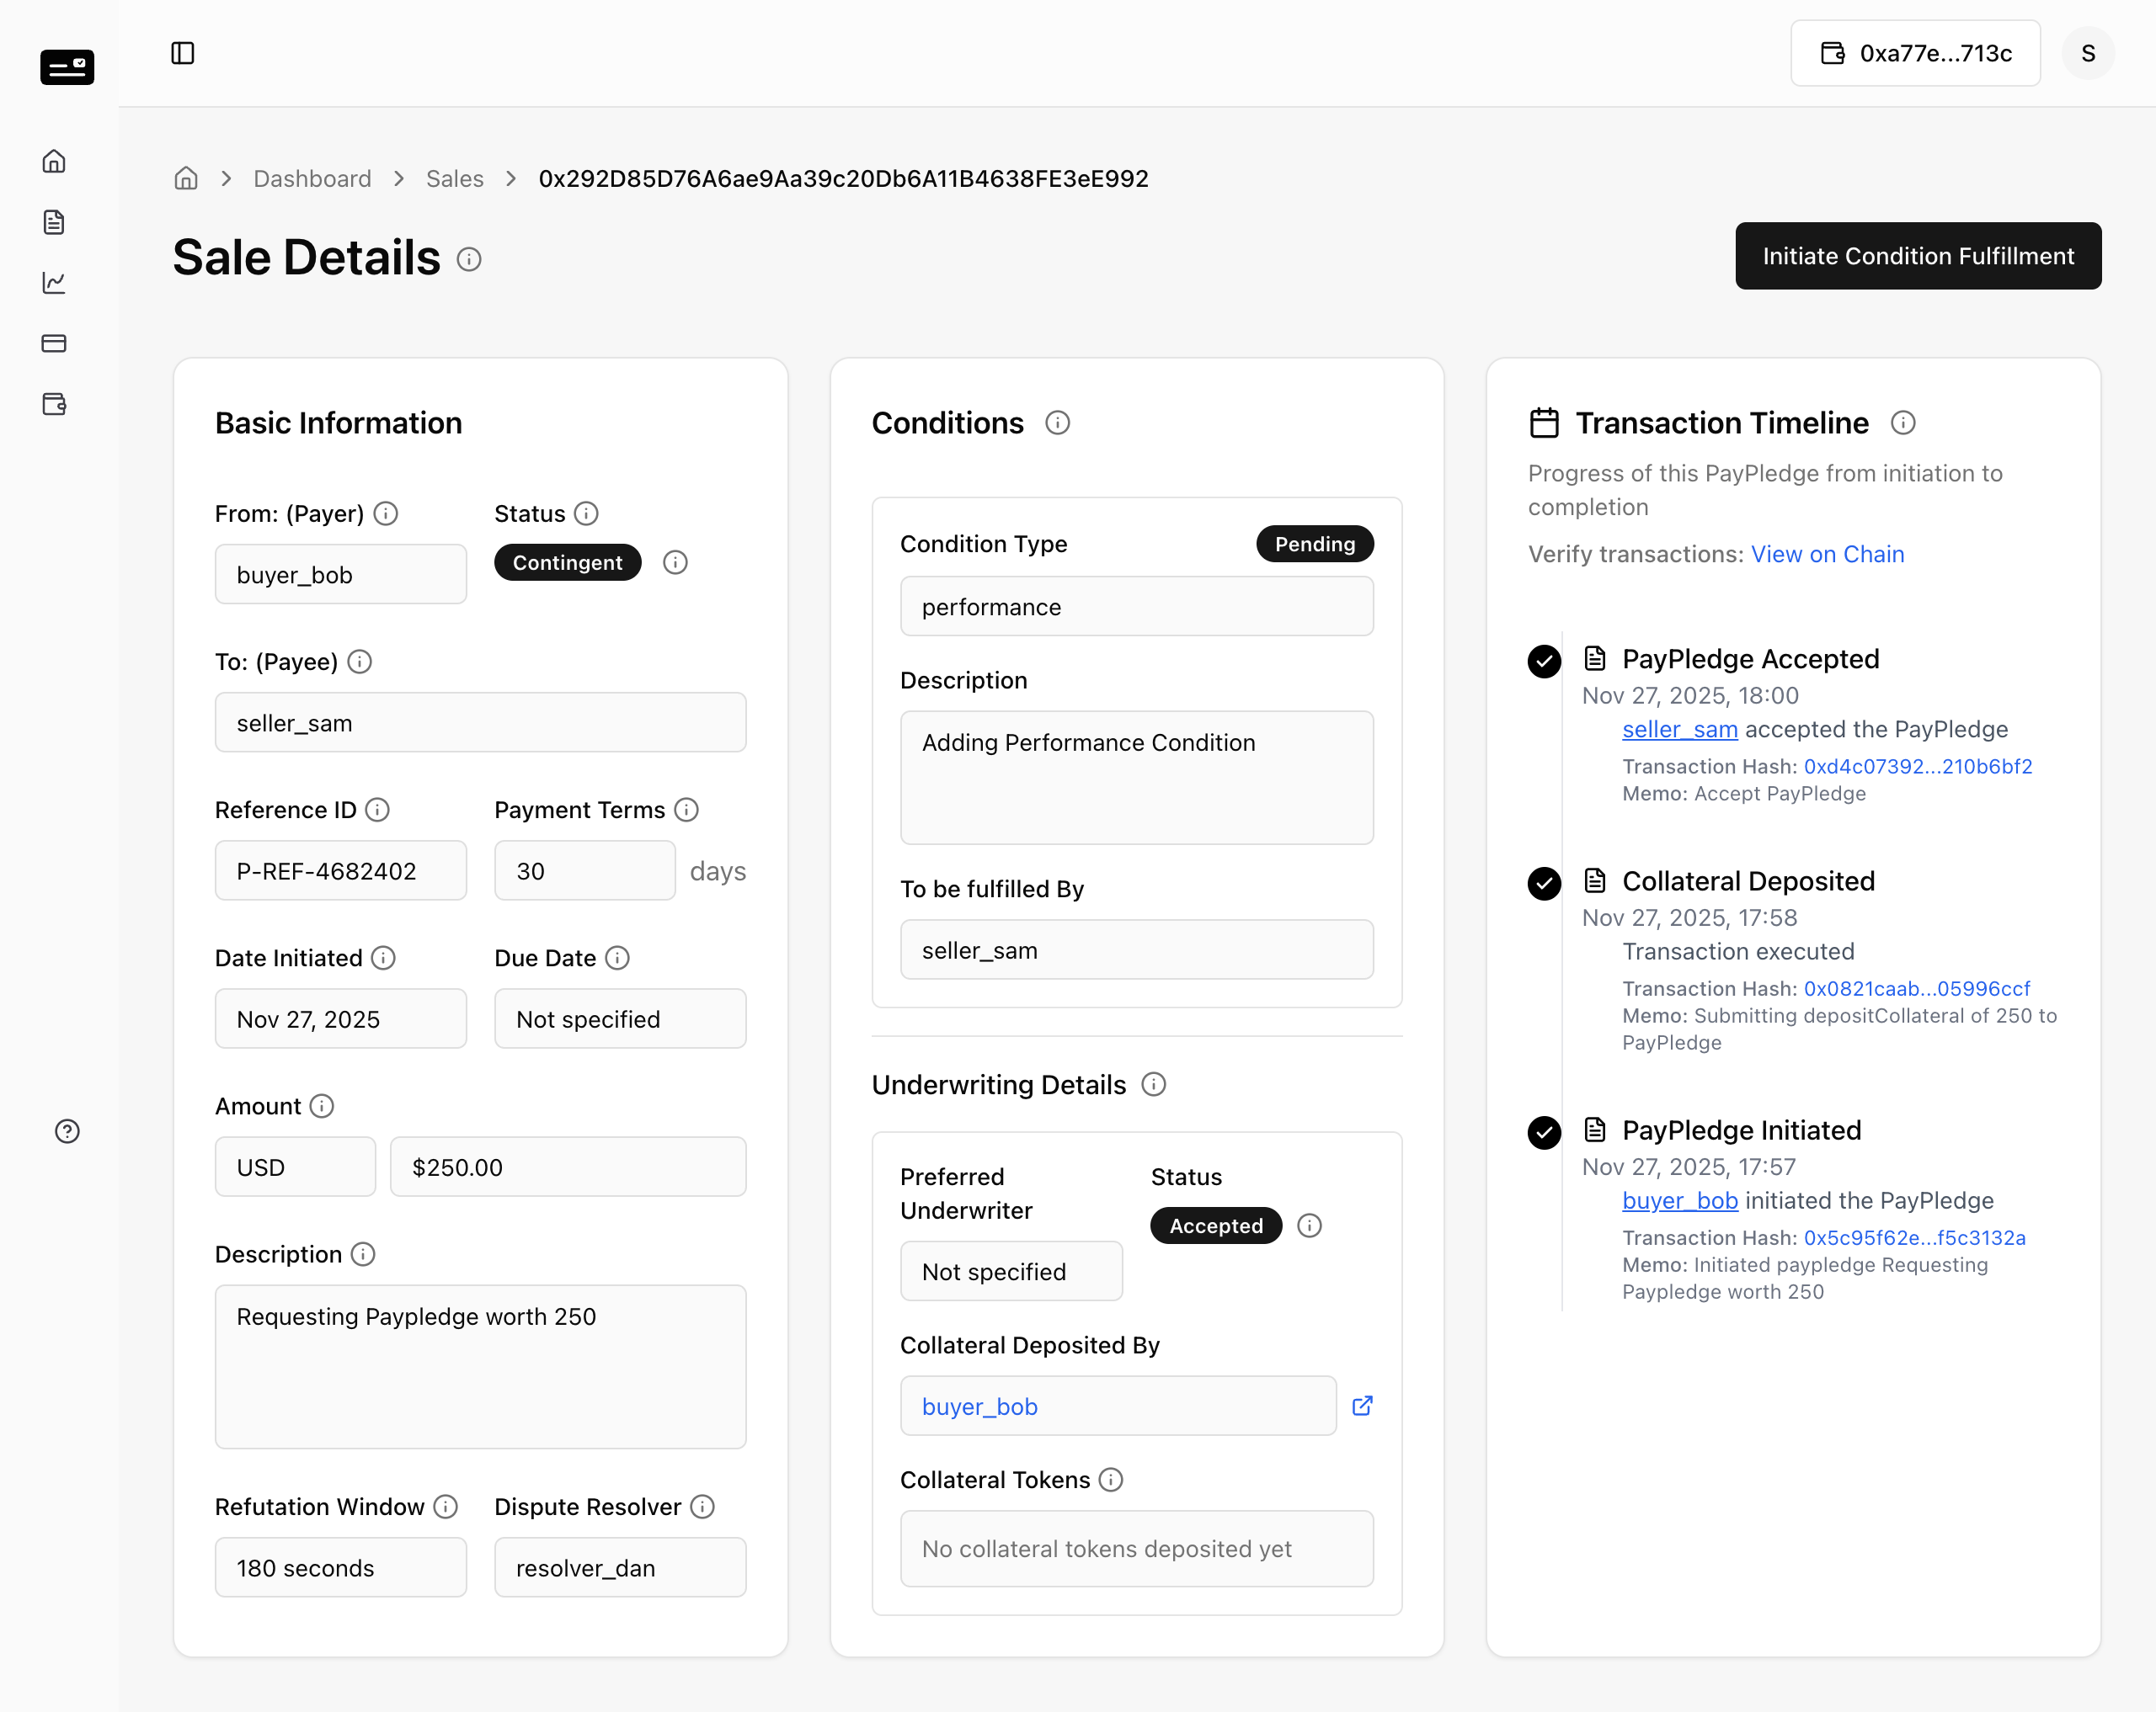Viewport: 2156px width, 1712px height.
Task: Click Initiate Condition Fulfillment button
Action: [1918, 256]
